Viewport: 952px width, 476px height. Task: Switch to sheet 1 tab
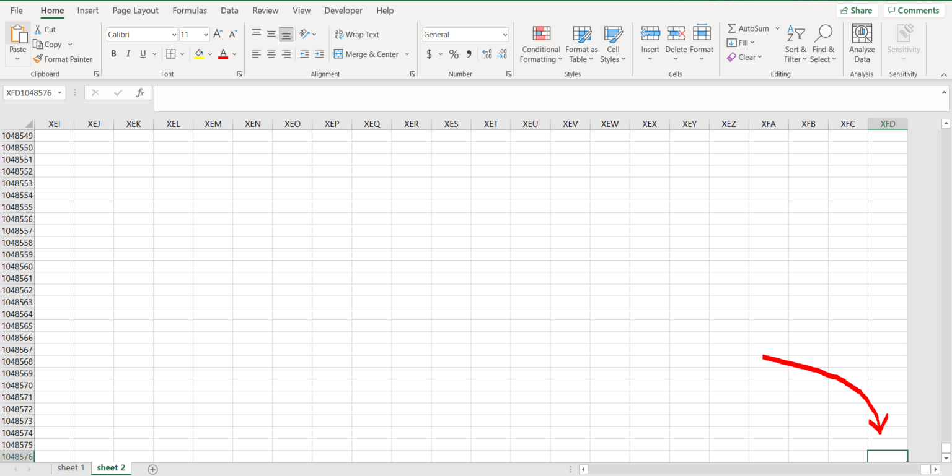tap(71, 467)
